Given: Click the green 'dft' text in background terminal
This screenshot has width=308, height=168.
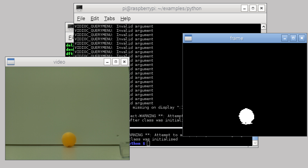Looking at the screenshot, I should 69,54.
